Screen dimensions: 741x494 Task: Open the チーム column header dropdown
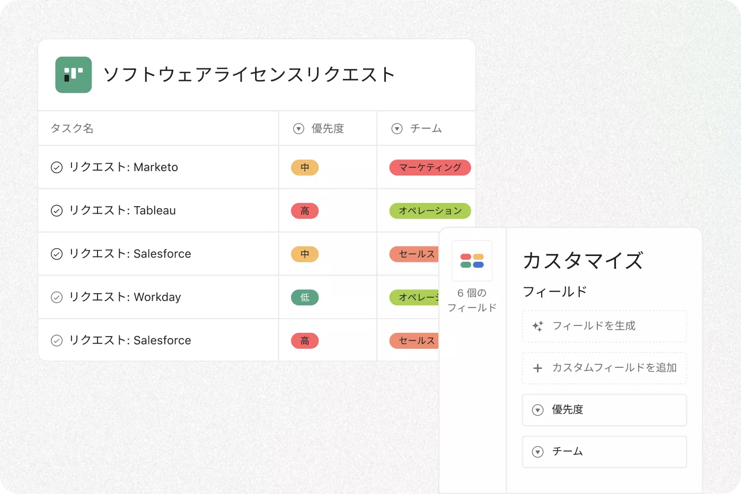click(397, 129)
